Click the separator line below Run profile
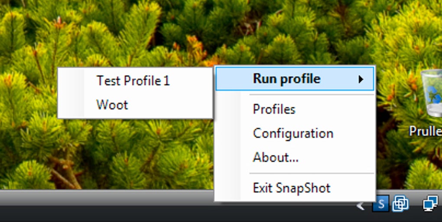 pos(310,94)
